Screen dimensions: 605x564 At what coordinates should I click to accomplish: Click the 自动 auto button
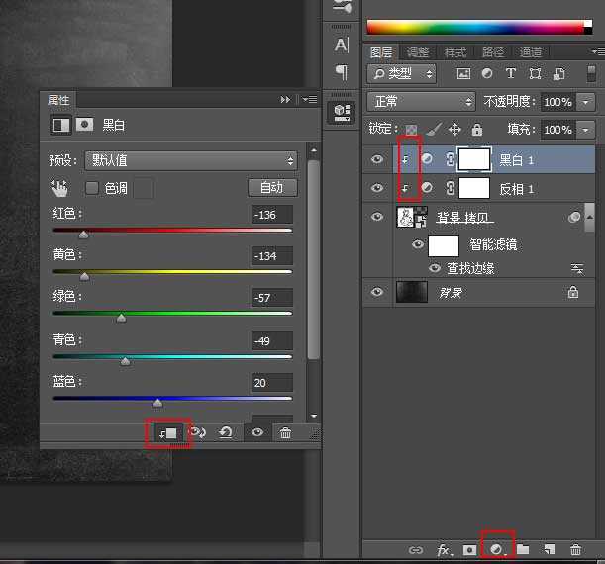(x=271, y=187)
